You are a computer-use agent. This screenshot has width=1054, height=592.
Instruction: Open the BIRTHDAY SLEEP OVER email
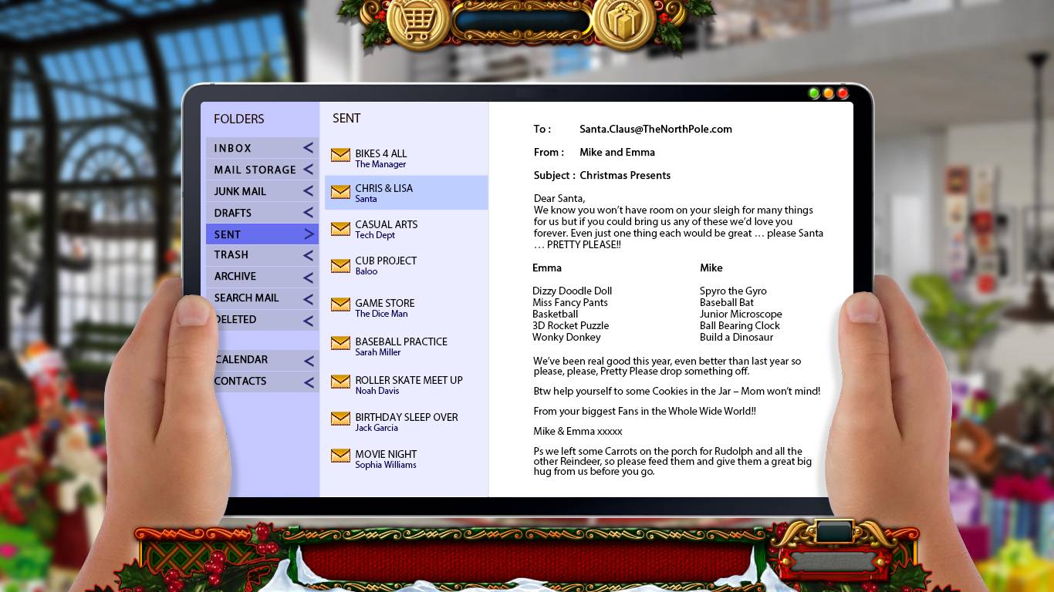(406, 422)
